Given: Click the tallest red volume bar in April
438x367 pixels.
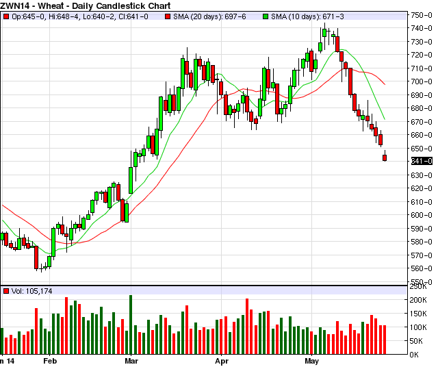Looking at the screenshot, I should tap(247, 326).
